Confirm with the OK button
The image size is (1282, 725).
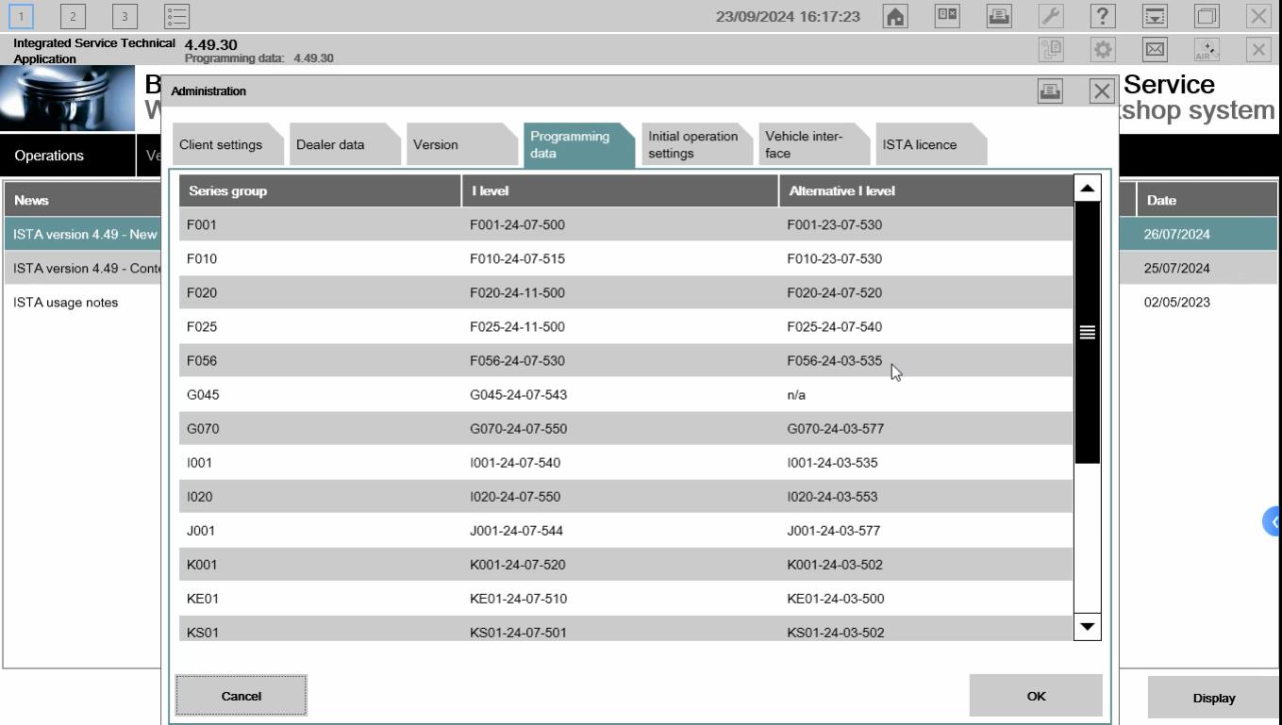1036,696
